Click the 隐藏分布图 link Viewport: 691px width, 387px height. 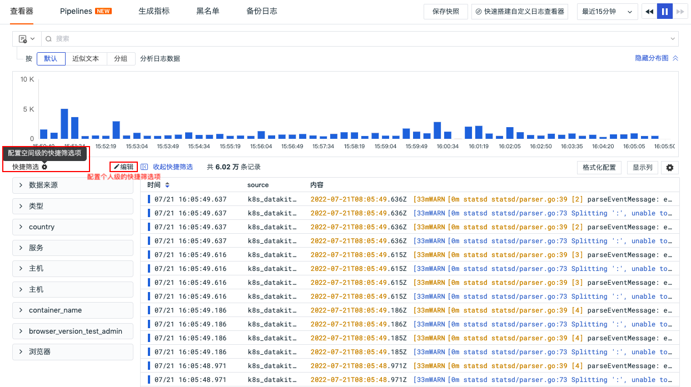[652, 58]
